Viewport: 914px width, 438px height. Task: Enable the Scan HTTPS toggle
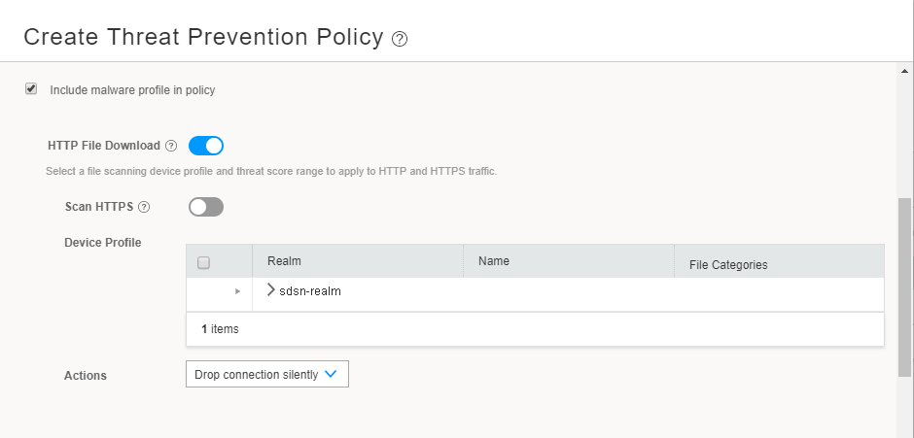pos(206,207)
